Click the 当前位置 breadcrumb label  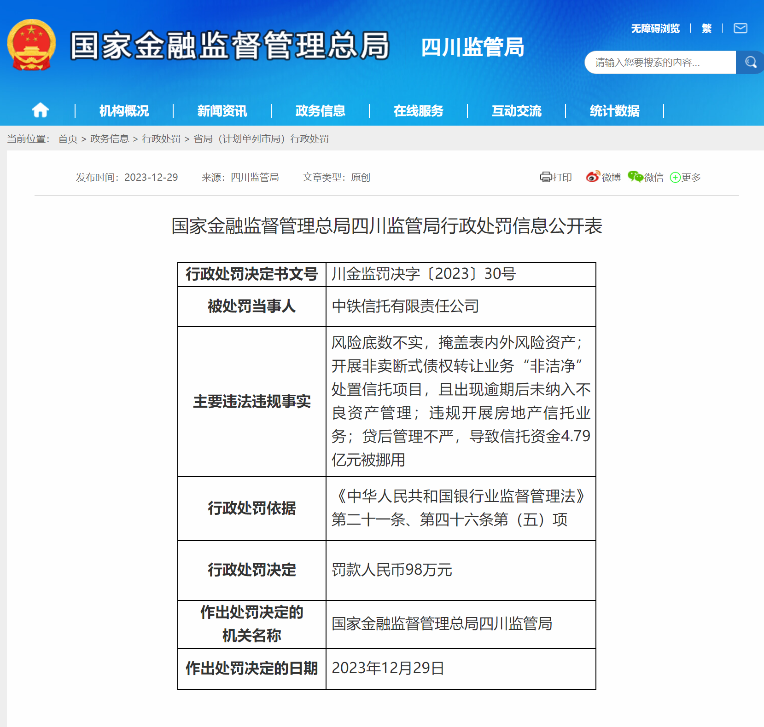pyautogui.click(x=29, y=138)
